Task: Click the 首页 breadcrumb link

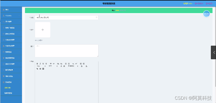Action: [113, 11]
